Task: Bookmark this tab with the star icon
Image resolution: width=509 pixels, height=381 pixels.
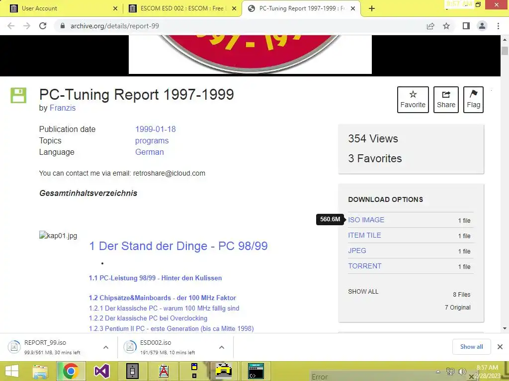Action: tap(446, 26)
